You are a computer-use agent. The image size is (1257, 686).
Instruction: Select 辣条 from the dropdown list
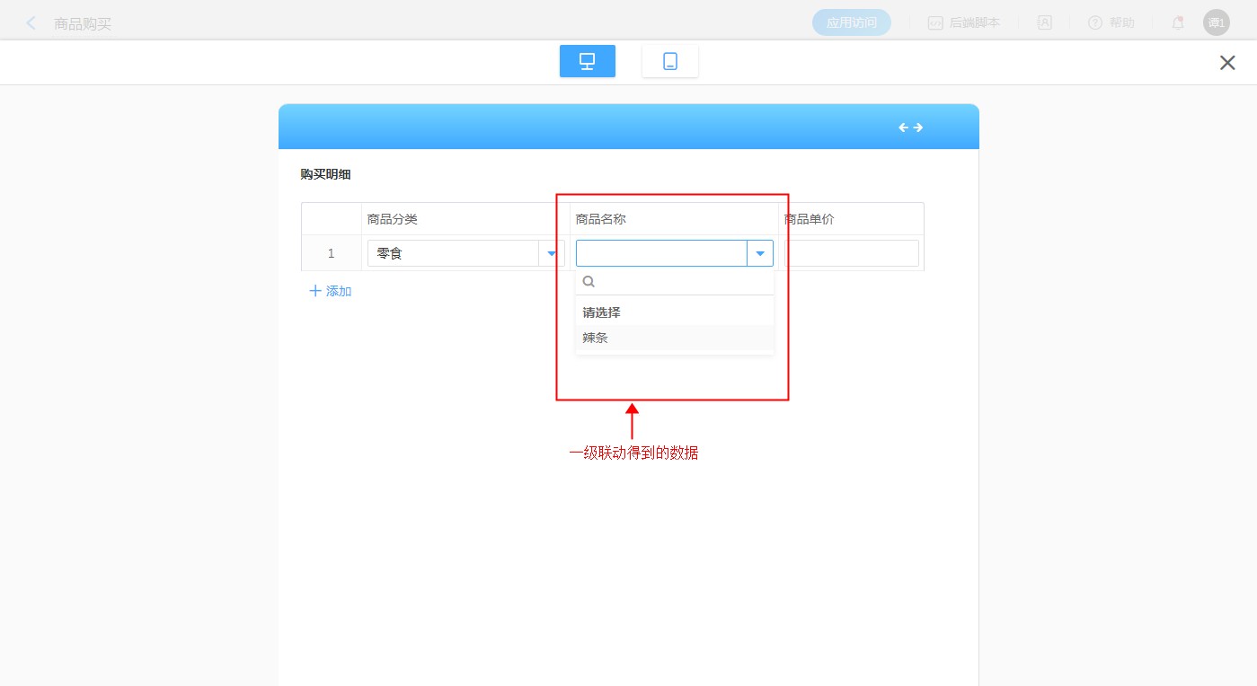(595, 338)
